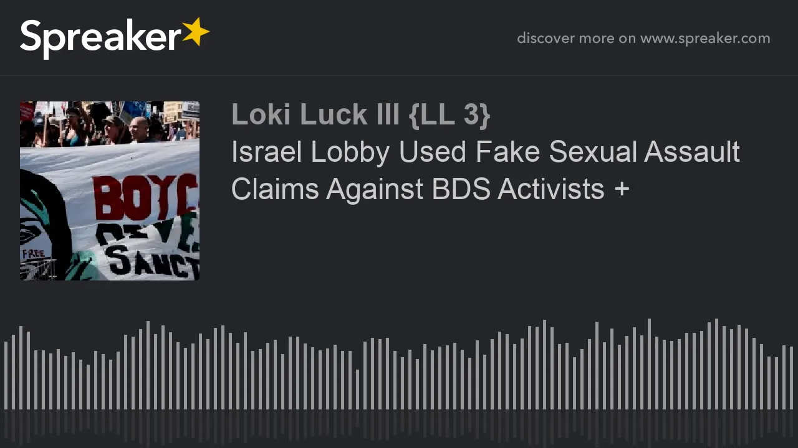Click the "{LL 3}" part of show name
This screenshot has height=448, width=798.
tap(449, 115)
